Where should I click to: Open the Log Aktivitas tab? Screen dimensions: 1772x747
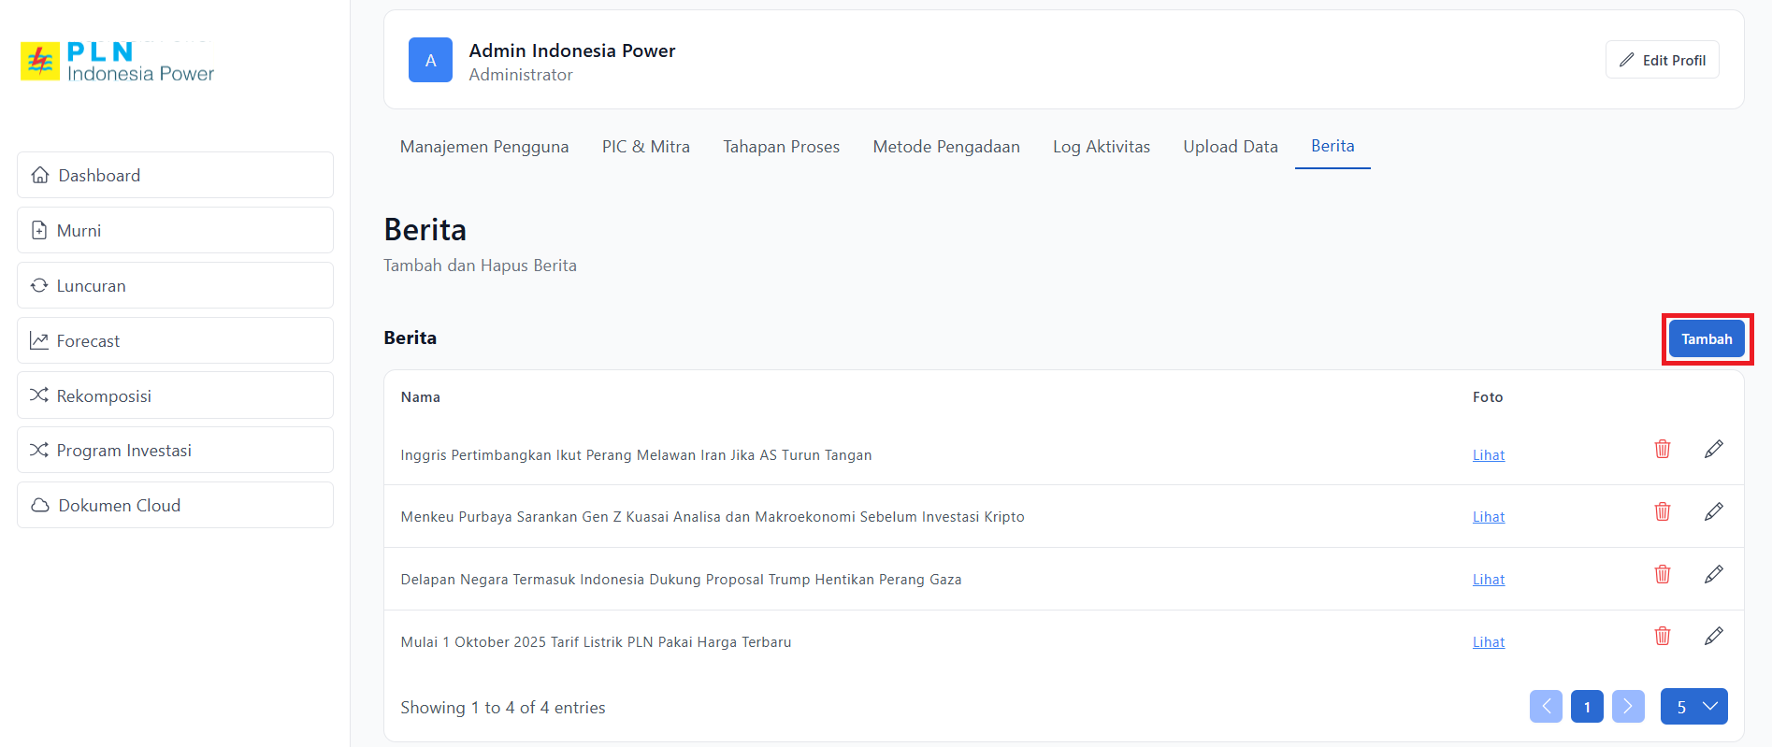point(1101,147)
